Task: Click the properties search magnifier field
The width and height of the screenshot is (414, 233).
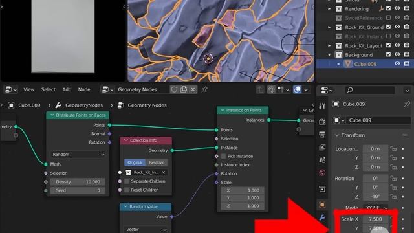Action: (x=370, y=90)
